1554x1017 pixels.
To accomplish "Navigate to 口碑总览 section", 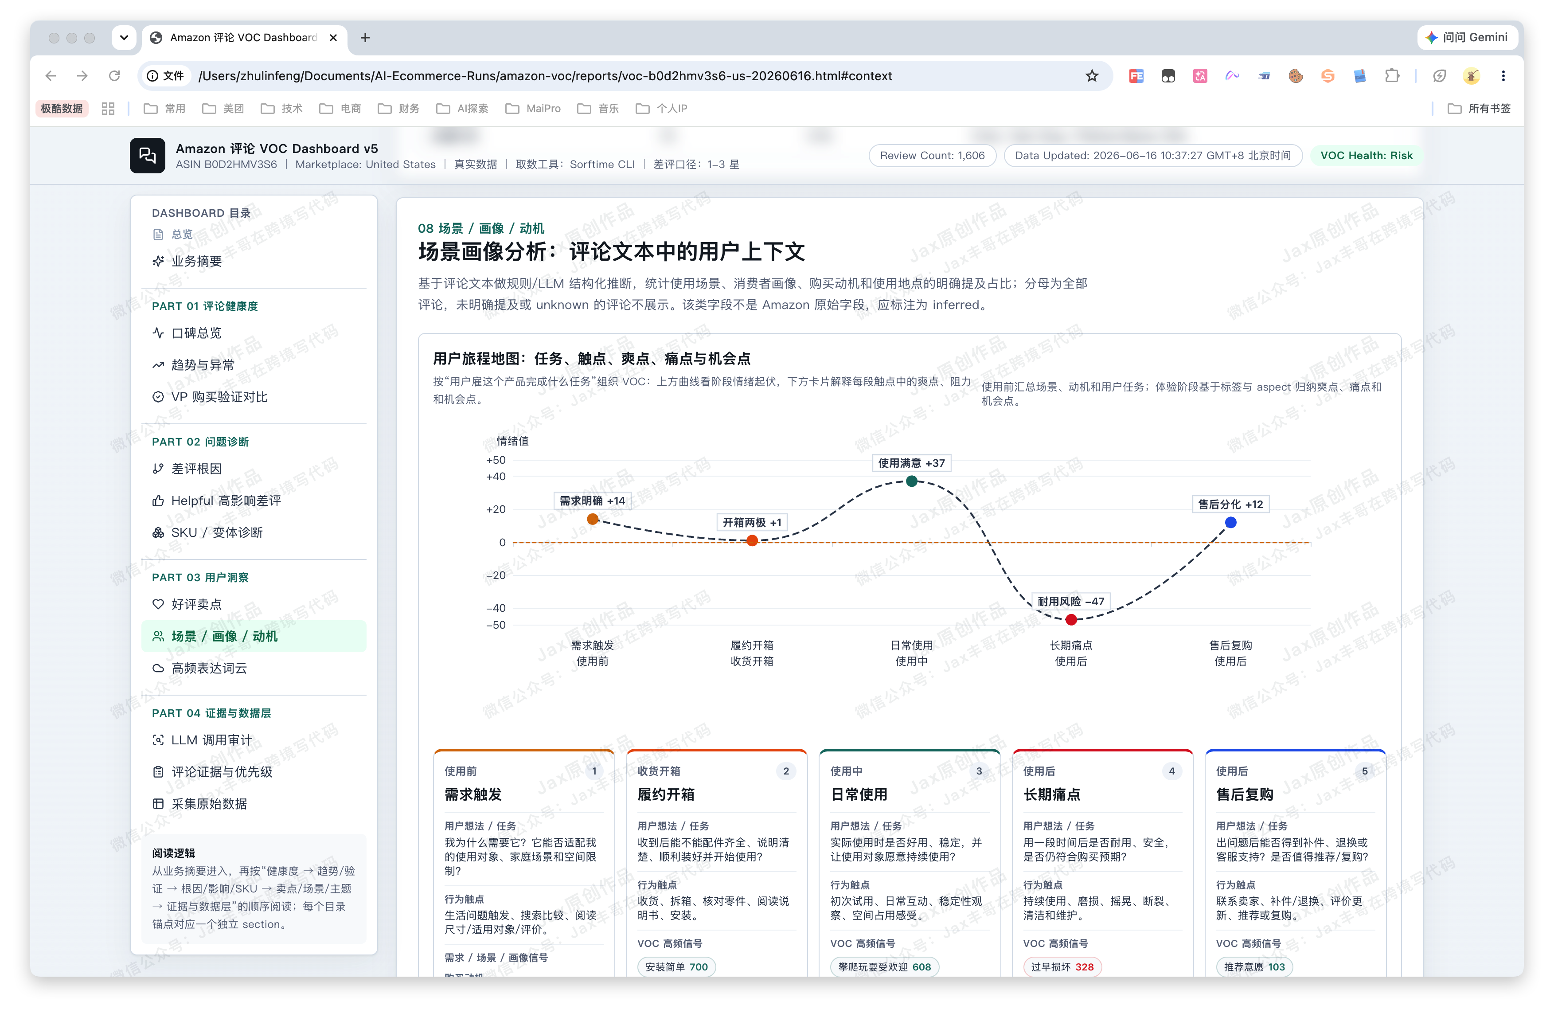I will pyautogui.click(x=254, y=333).
